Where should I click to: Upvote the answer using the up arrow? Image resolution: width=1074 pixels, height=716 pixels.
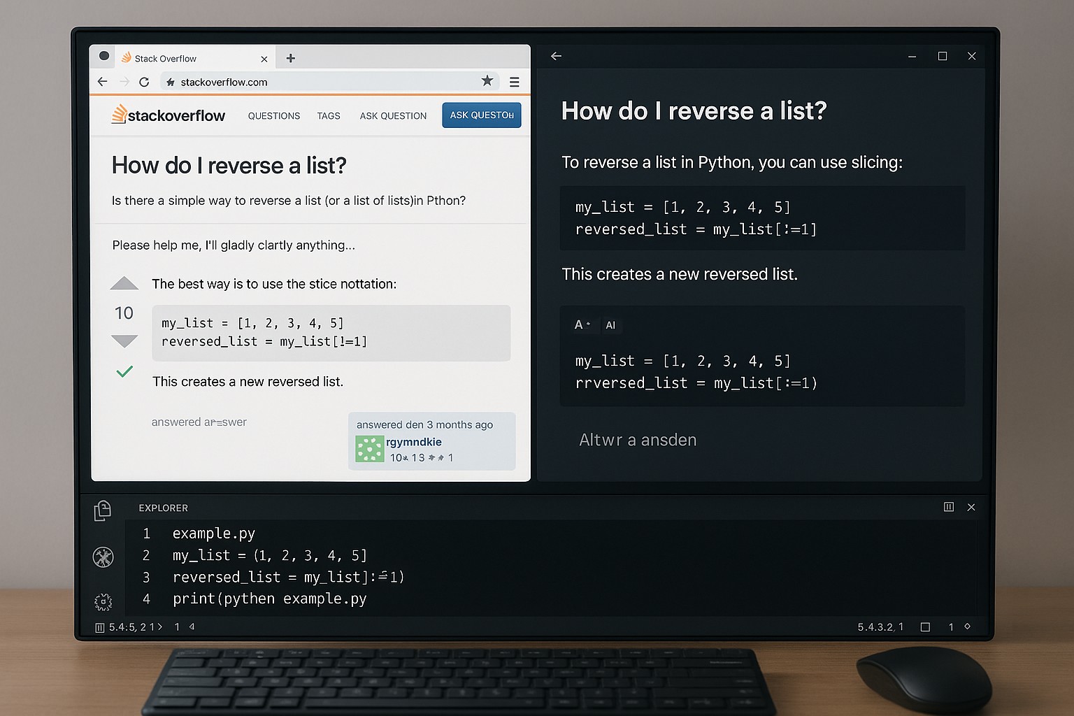point(124,283)
